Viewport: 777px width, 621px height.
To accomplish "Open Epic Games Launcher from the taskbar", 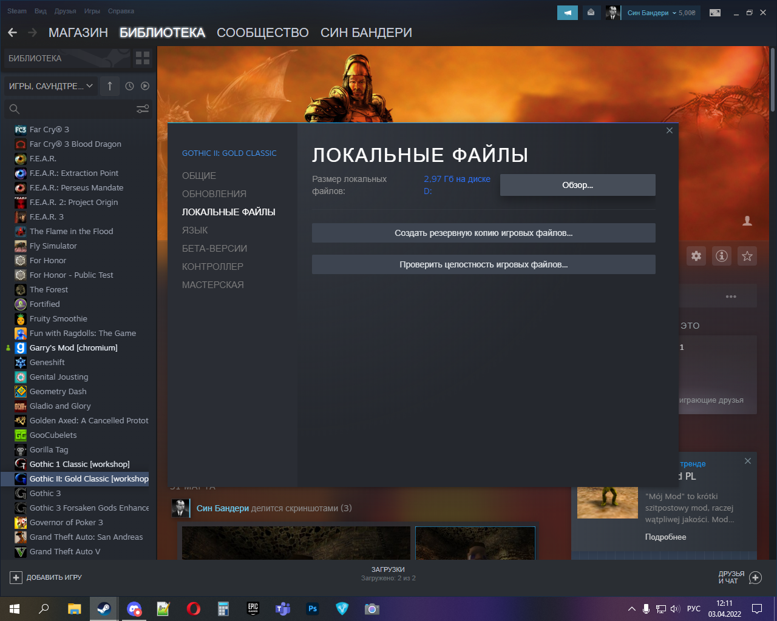I will click(x=253, y=609).
